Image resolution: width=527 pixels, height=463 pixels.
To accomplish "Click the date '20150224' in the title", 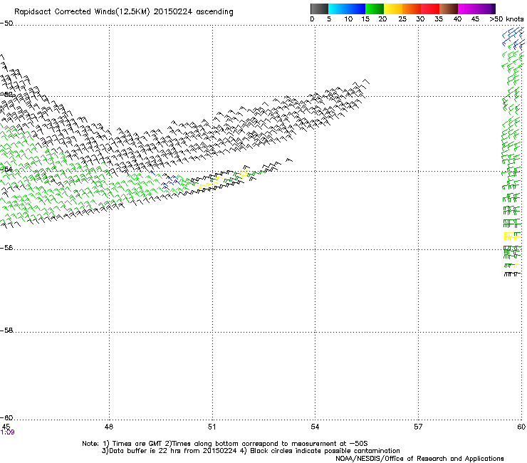I will [173, 12].
